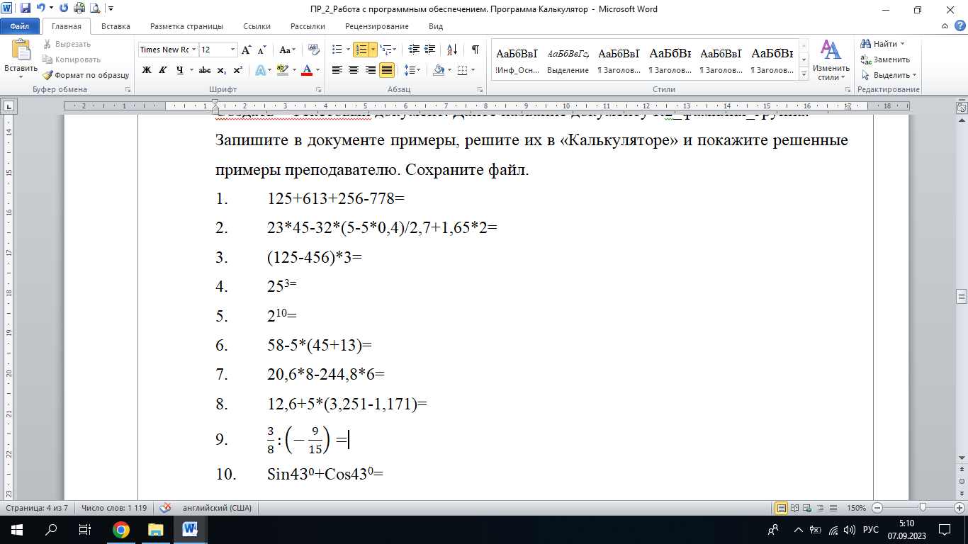
Task: Click the Undo arrow in Quick Access toolbar
Action: click(41, 9)
